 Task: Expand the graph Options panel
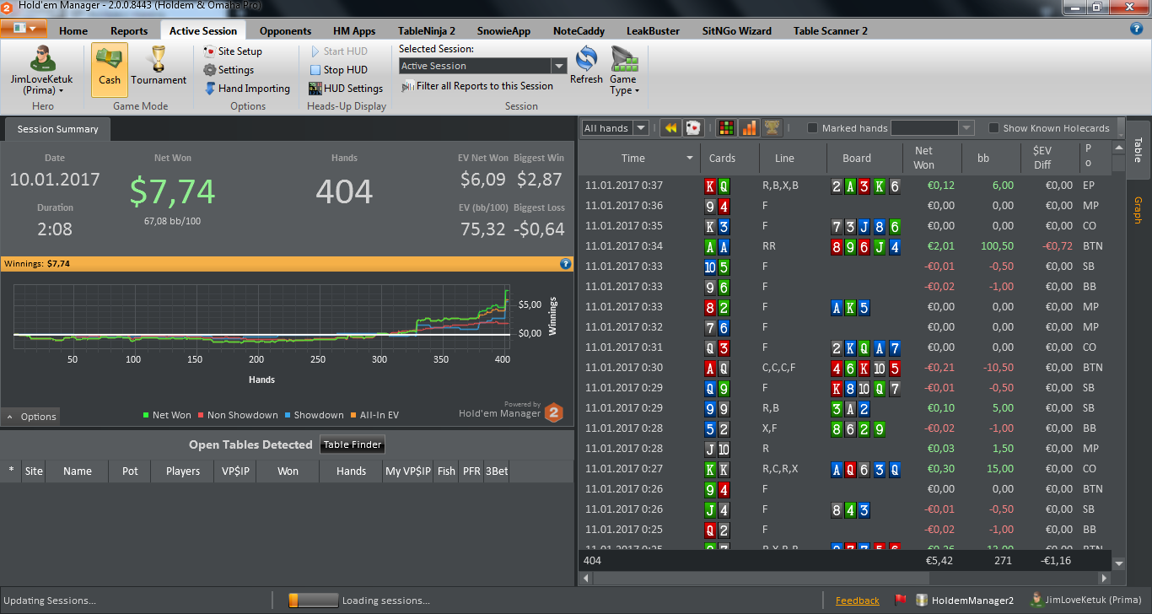click(31, 417)
